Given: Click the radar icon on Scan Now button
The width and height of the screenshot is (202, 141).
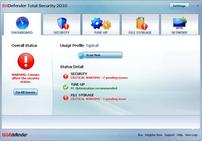Looking at the screenshot, I should tap(81, 55).
